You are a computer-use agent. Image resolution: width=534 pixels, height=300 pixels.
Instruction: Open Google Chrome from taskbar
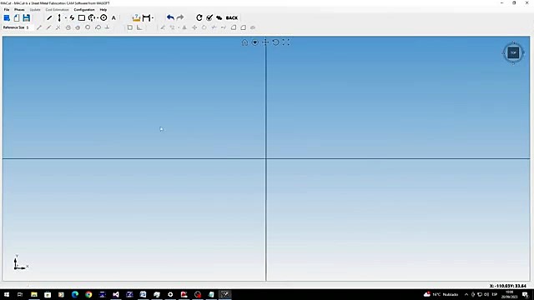88,294
